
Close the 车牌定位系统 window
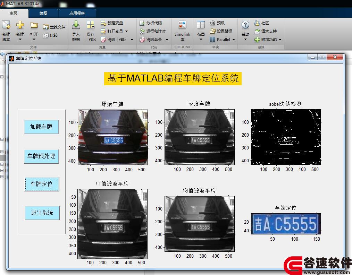click(335, 57)
